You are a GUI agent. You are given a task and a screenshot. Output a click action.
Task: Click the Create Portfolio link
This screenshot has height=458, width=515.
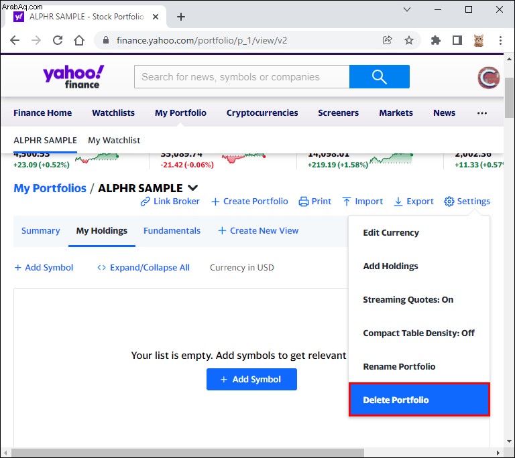click(x=249, y=202)
